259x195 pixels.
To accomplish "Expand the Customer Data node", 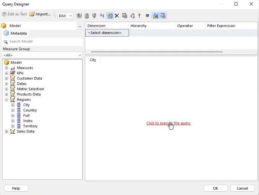I will click(7, 79).
